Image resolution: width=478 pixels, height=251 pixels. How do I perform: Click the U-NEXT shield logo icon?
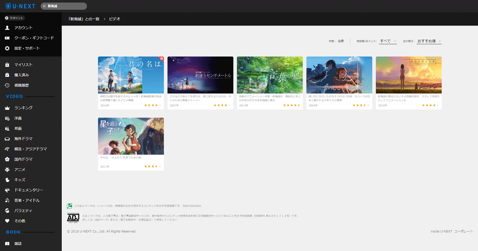click(x=8, y=6)
